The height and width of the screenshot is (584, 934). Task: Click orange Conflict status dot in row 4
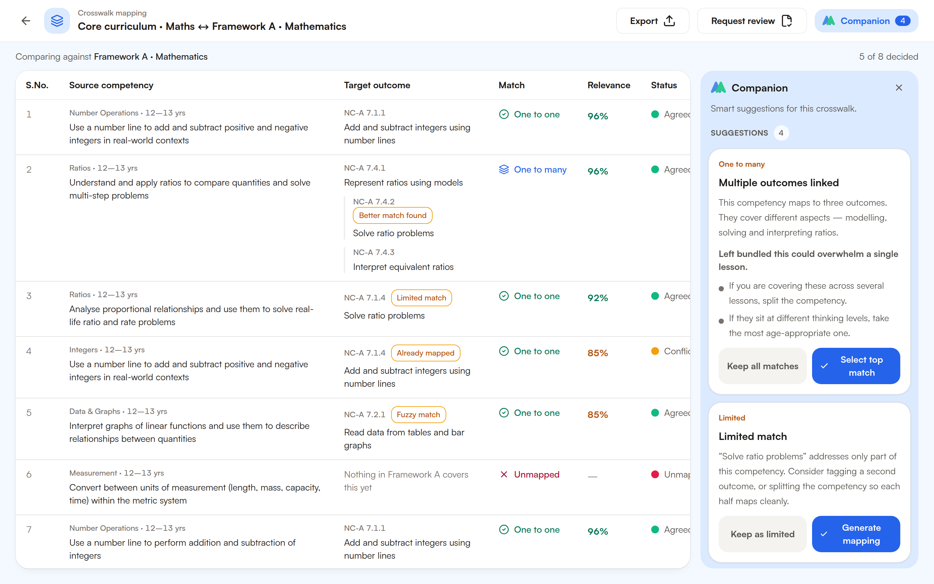pyautogui.click(x=655, y=351)
